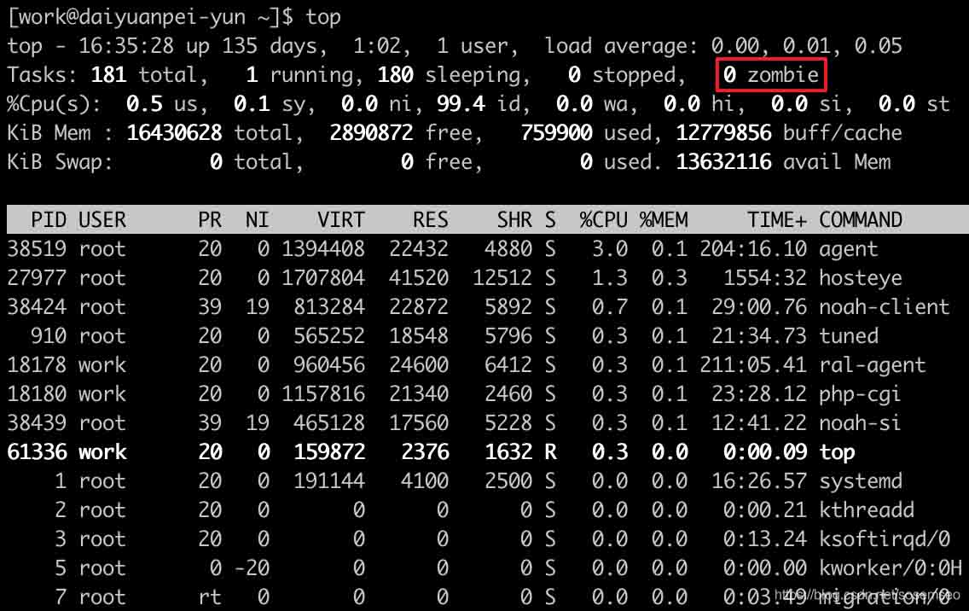969x611 pixels.
Task: Click the php-cgi command name
Action: (x=860, y=394)
